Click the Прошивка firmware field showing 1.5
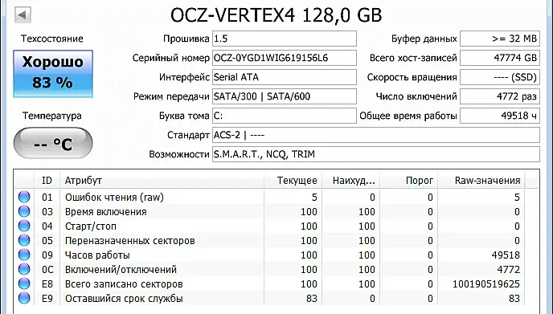Image resolution: width=553 pixels, height=314 pixels. [x=285, y=39]
